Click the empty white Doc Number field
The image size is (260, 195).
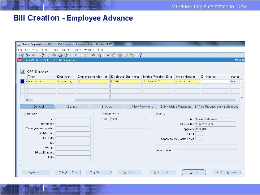(x=215, y=81)
